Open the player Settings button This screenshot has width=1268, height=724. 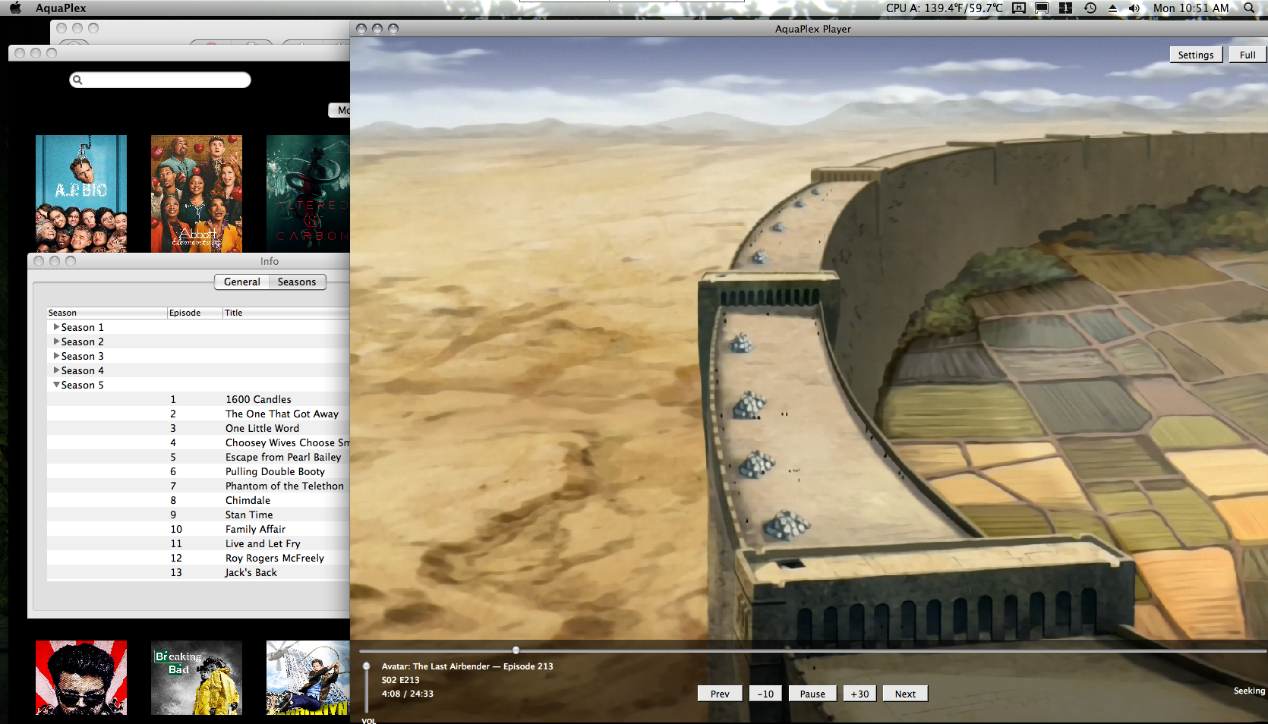tap(1196, 55)
